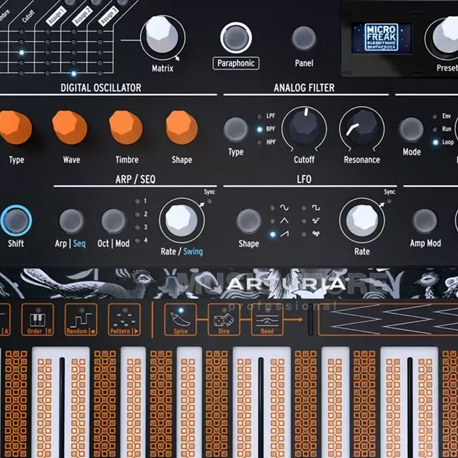Viewport: 458px width, 458px height.
Task: Click the ARP / SEQ section heading
Action: [135, 180]
